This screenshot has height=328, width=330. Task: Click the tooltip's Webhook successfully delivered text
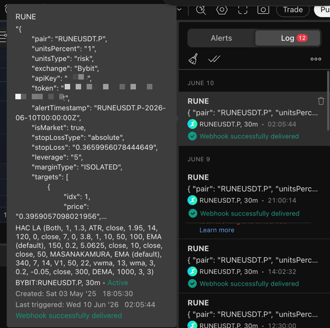(69, 315)
